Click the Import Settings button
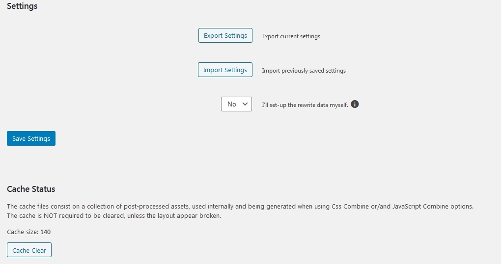 coord(225,70)
